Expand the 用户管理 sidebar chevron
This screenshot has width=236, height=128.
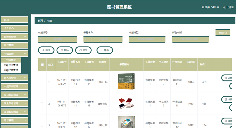25,45
